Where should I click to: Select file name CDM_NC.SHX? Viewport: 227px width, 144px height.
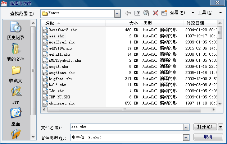[59, 97]
